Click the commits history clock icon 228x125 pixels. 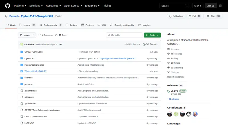(144, 44)
